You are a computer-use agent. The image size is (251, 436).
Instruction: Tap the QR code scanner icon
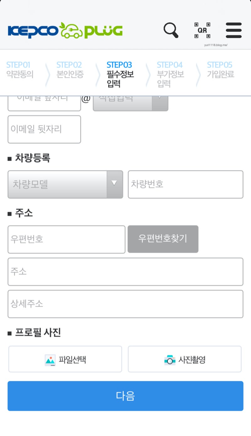click(202, 30)
